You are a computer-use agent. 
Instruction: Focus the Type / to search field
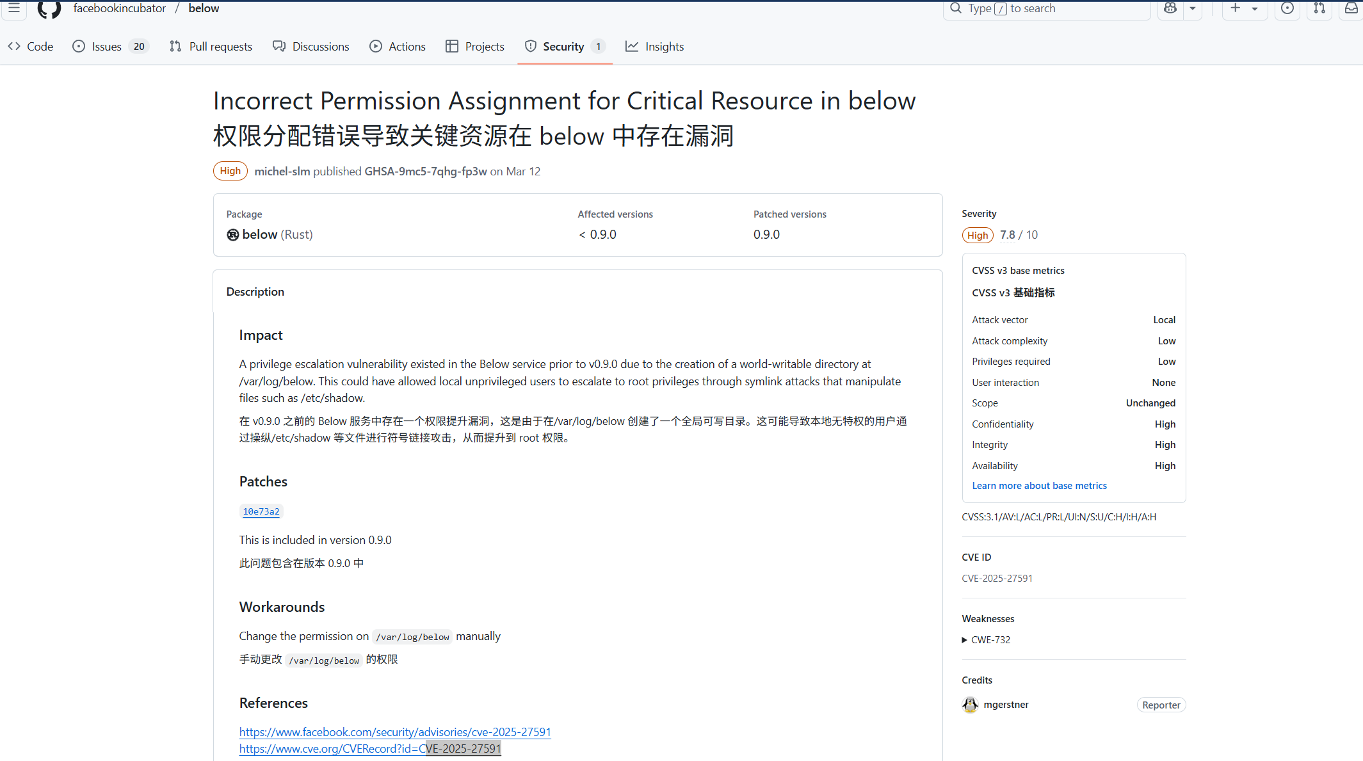(x=1046, y=8)
